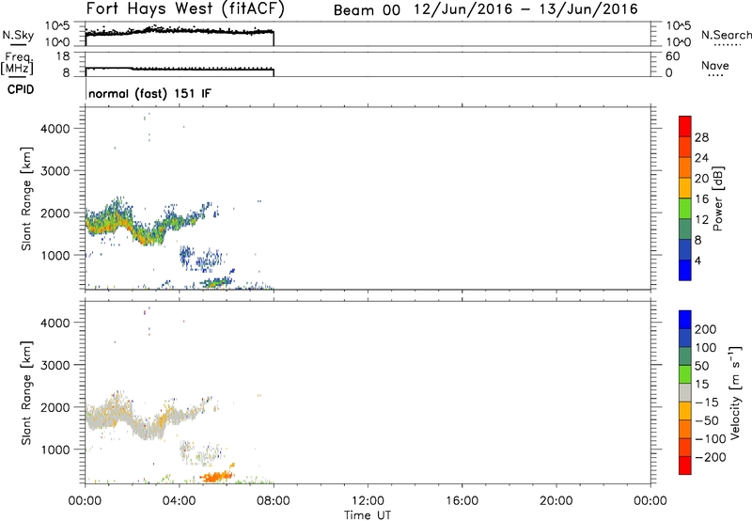Click the green Power colorbar segment between 12 and 16

point(685,208)
